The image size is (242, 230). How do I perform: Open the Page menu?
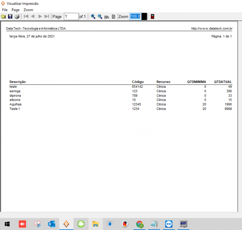tap(15, 10)
